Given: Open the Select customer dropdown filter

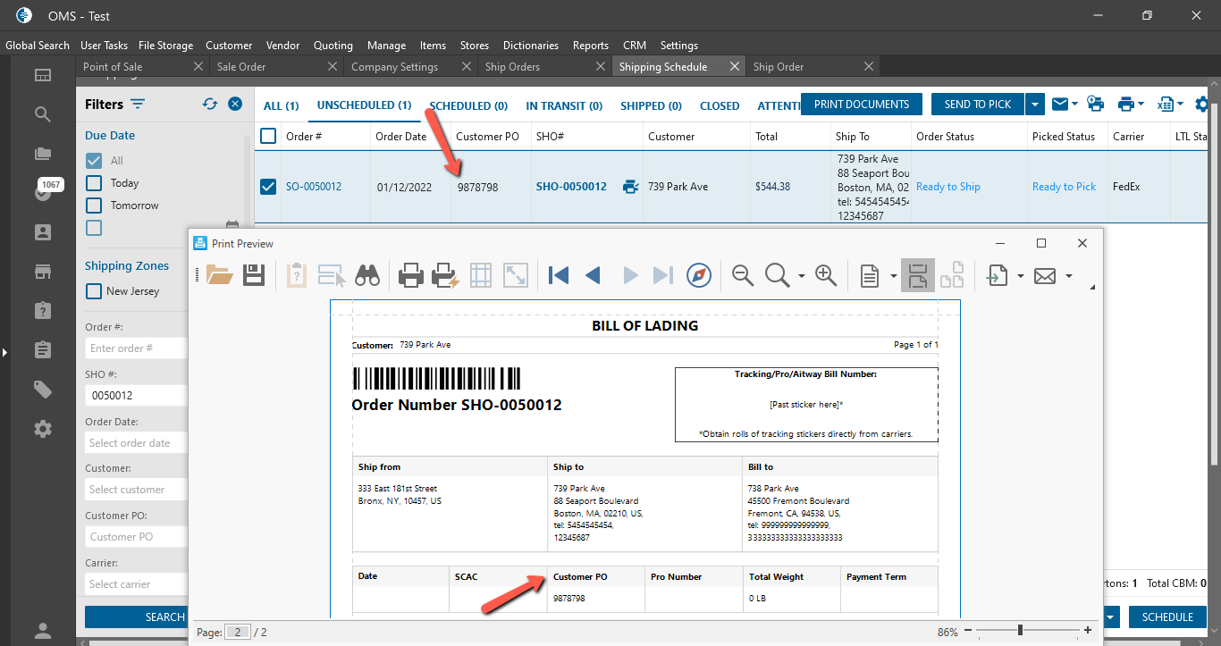Looking at the screenshot, I should [136, 490].
